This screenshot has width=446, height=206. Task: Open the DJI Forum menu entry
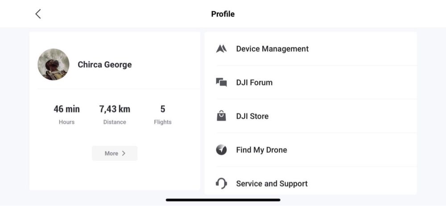[254, 82]
